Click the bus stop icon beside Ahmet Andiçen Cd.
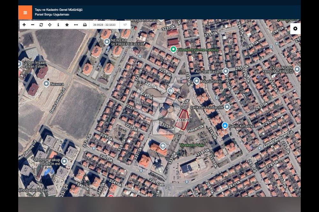Screen dimensions: 319x212 [259, 148]
